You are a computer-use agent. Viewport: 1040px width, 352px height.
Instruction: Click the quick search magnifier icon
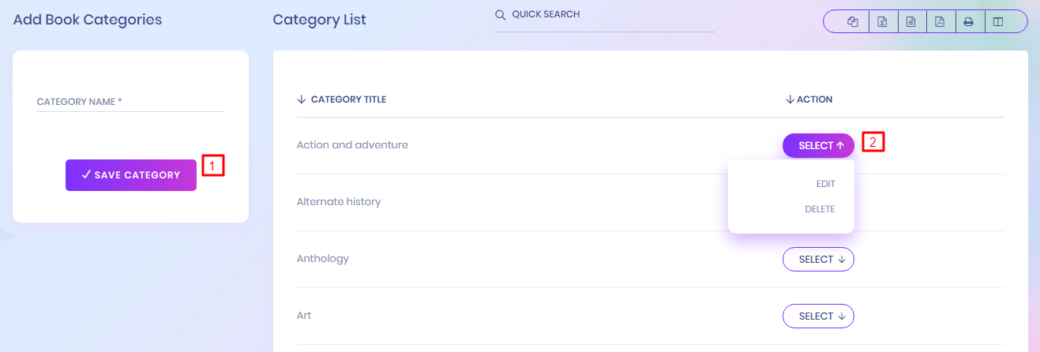(500, 15)
